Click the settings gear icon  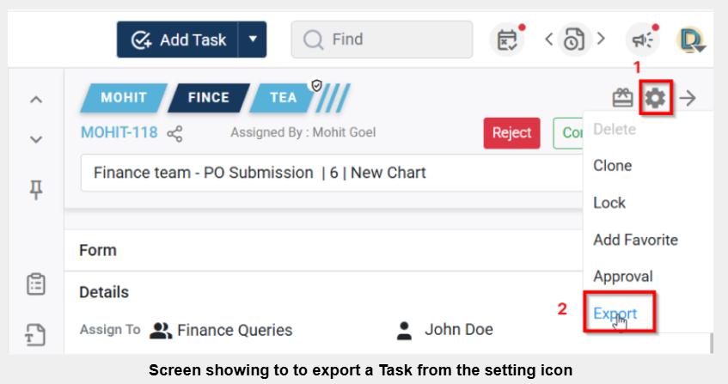(x=656, y=98)
